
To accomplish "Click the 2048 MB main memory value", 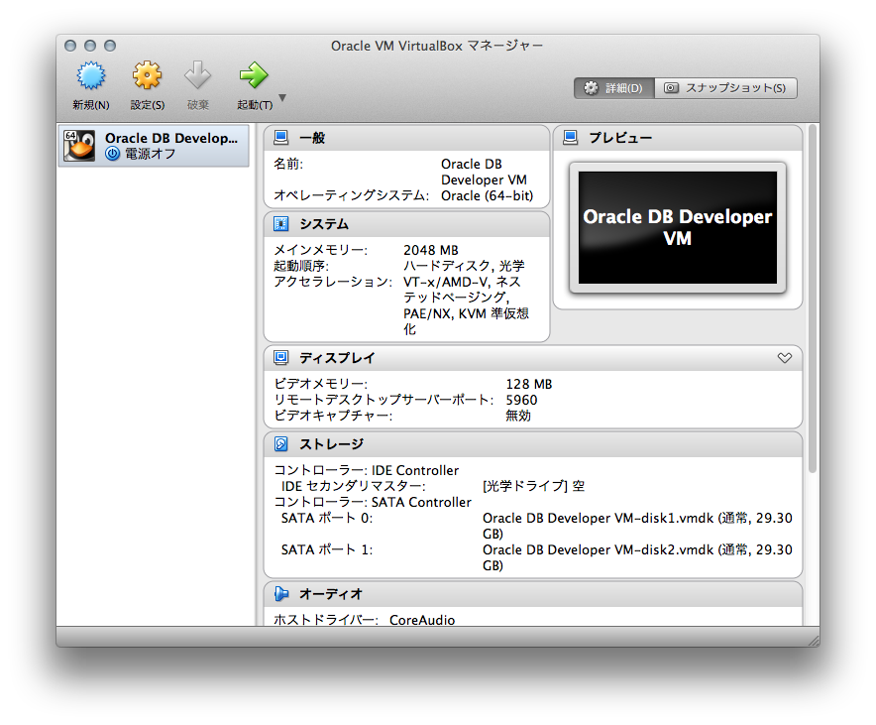I will [x=431, y=250].
